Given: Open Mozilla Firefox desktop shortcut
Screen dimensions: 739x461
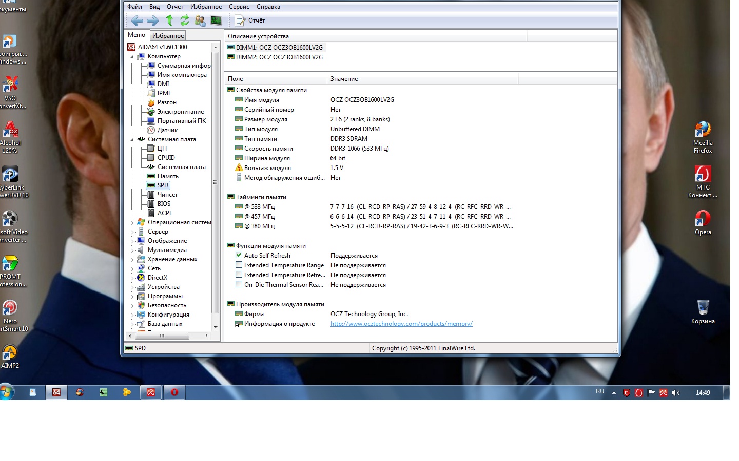Looking at the screenshot, I should pos(703,138).
